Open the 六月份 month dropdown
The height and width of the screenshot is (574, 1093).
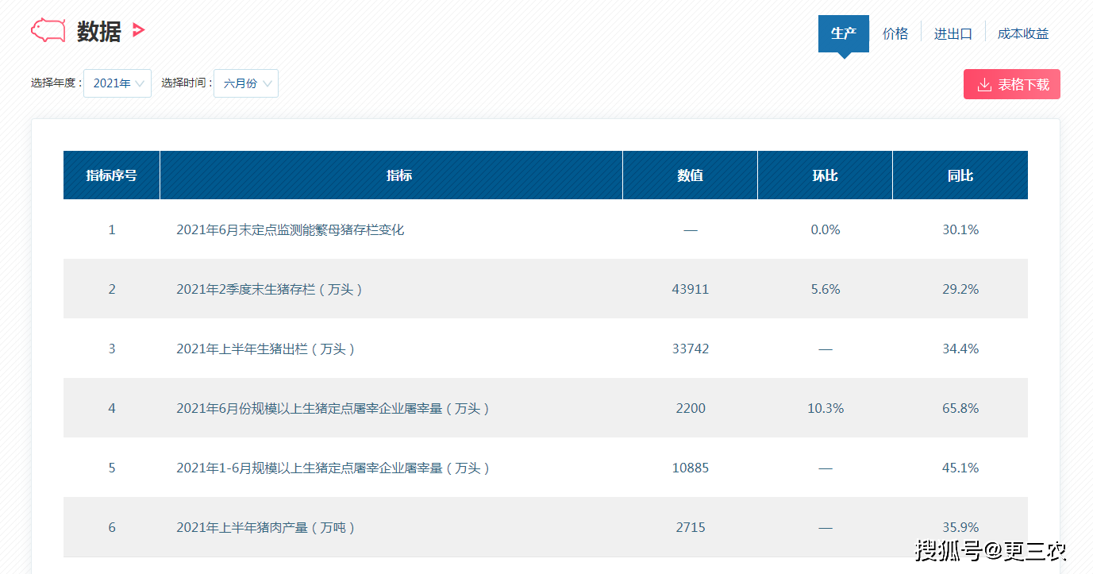coord(246,83)
